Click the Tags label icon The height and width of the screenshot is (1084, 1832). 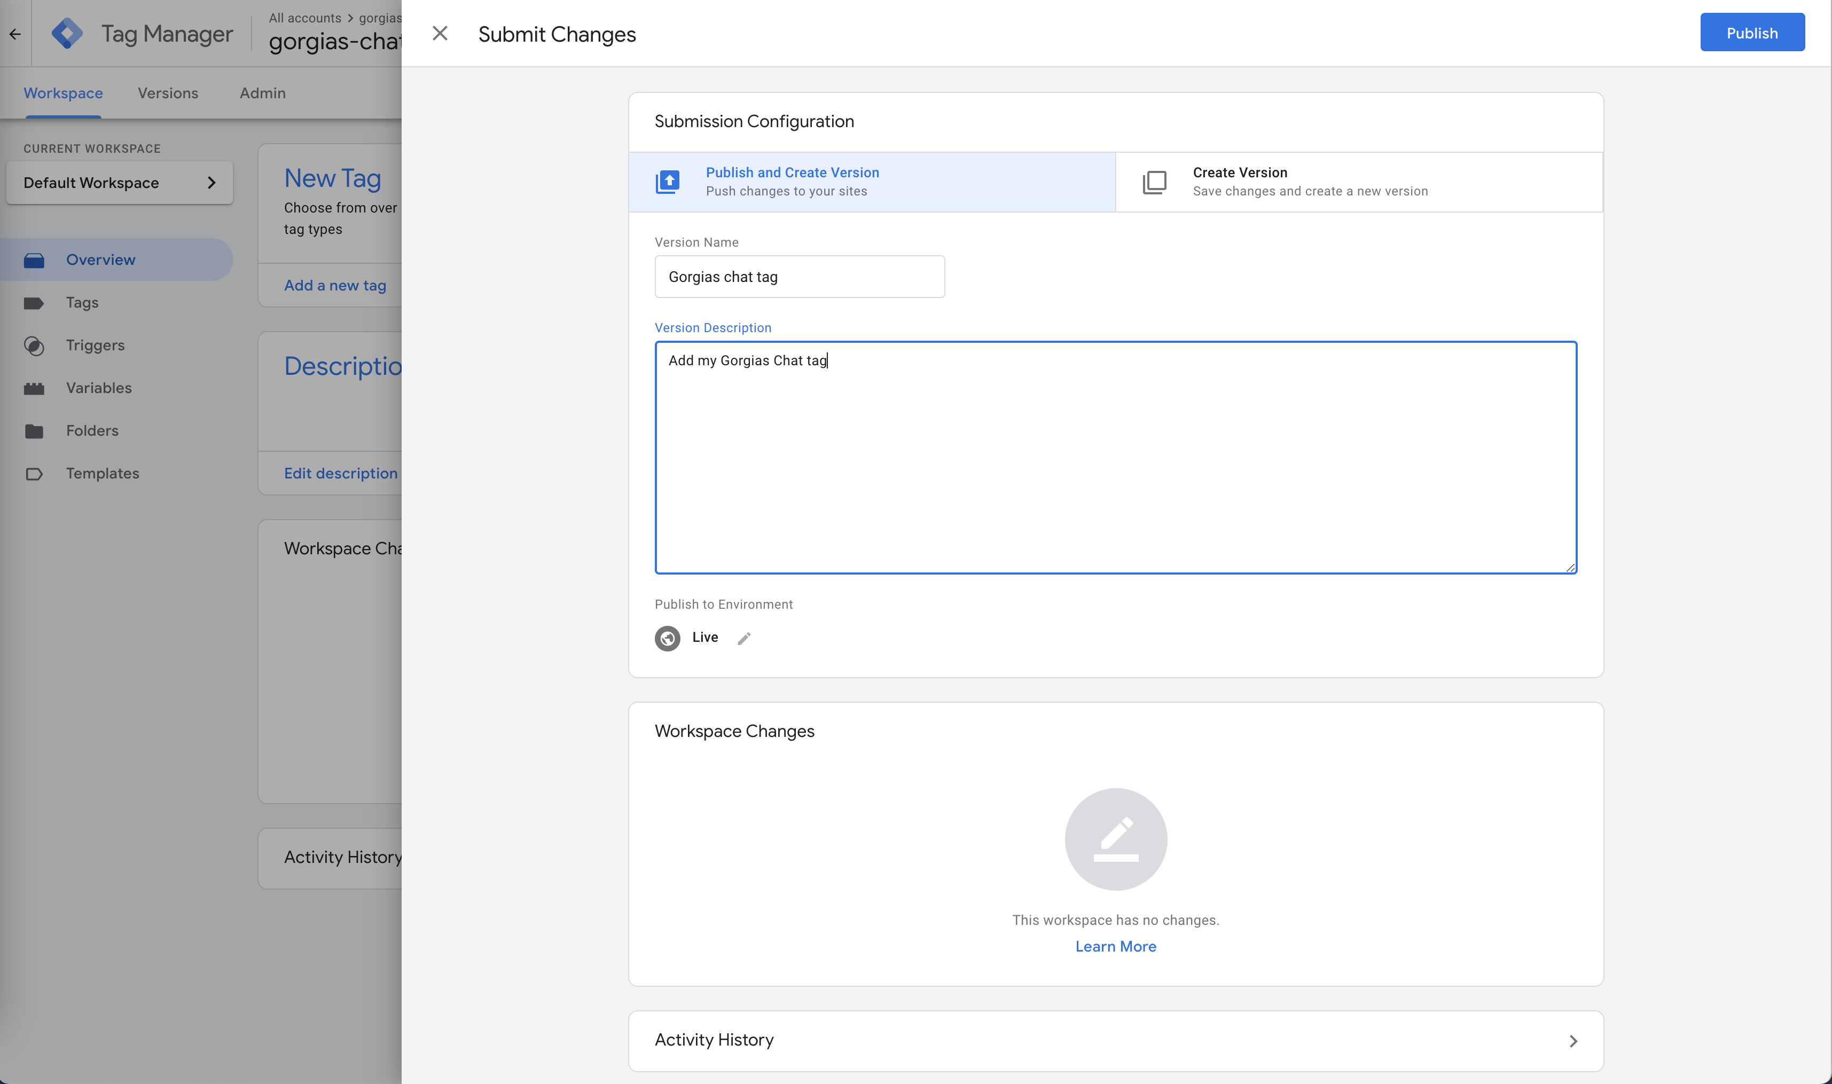point(34,303)
